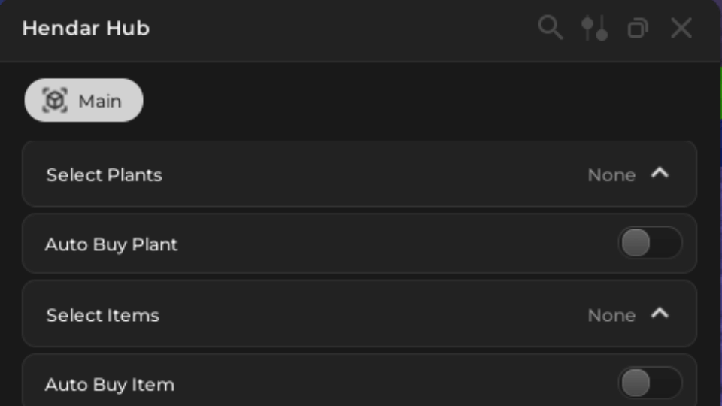Switch to the Main tab
This screenshot has height=406, width=722.
click(x=83, y=100)
